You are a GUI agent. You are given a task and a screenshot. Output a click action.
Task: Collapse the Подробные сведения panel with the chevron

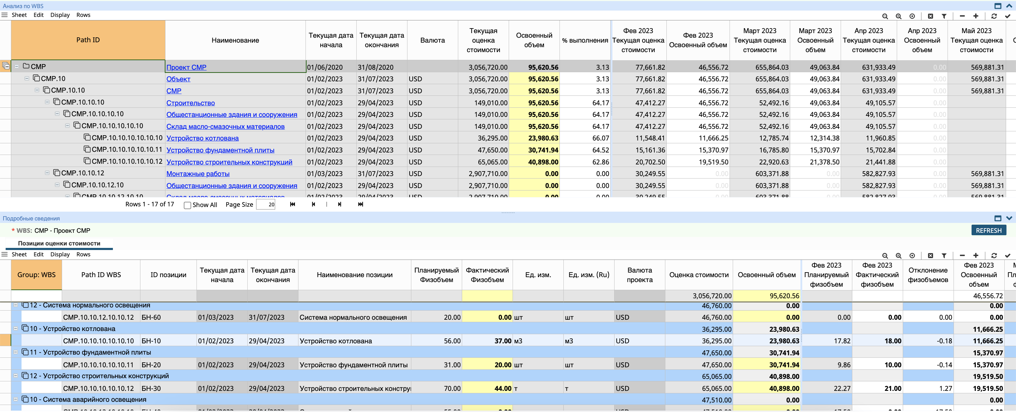pos(1009,218)
